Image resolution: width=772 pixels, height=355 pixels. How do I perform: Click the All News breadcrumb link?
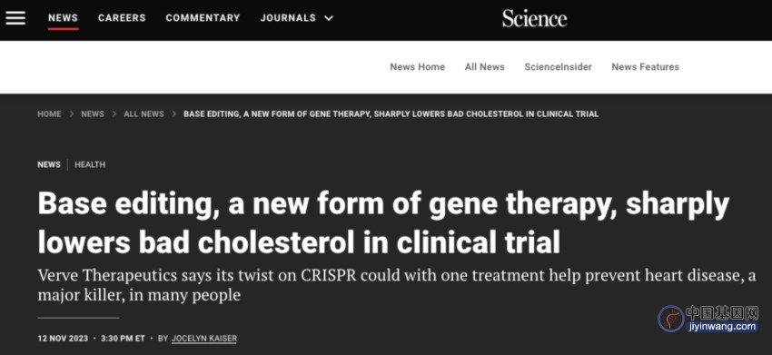[x=144, y=113]
